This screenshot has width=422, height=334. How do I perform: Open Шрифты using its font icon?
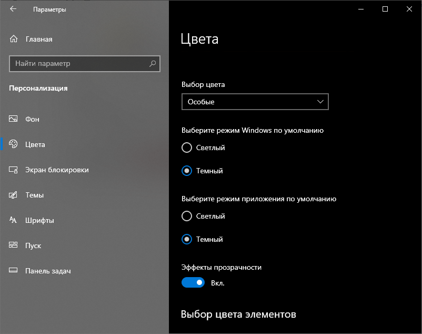pos(14,220)
